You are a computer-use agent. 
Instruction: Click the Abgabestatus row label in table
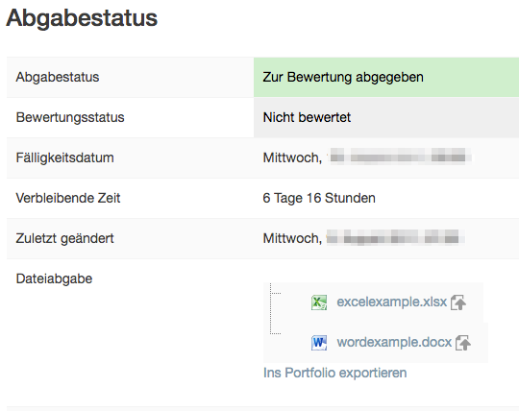pyautogui.click(x=58, y=77)
